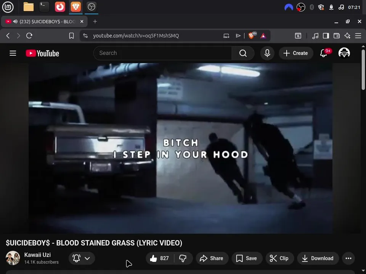Open the security shield tray icon
This screenshot has height=274, width=366.
point(321,7)
